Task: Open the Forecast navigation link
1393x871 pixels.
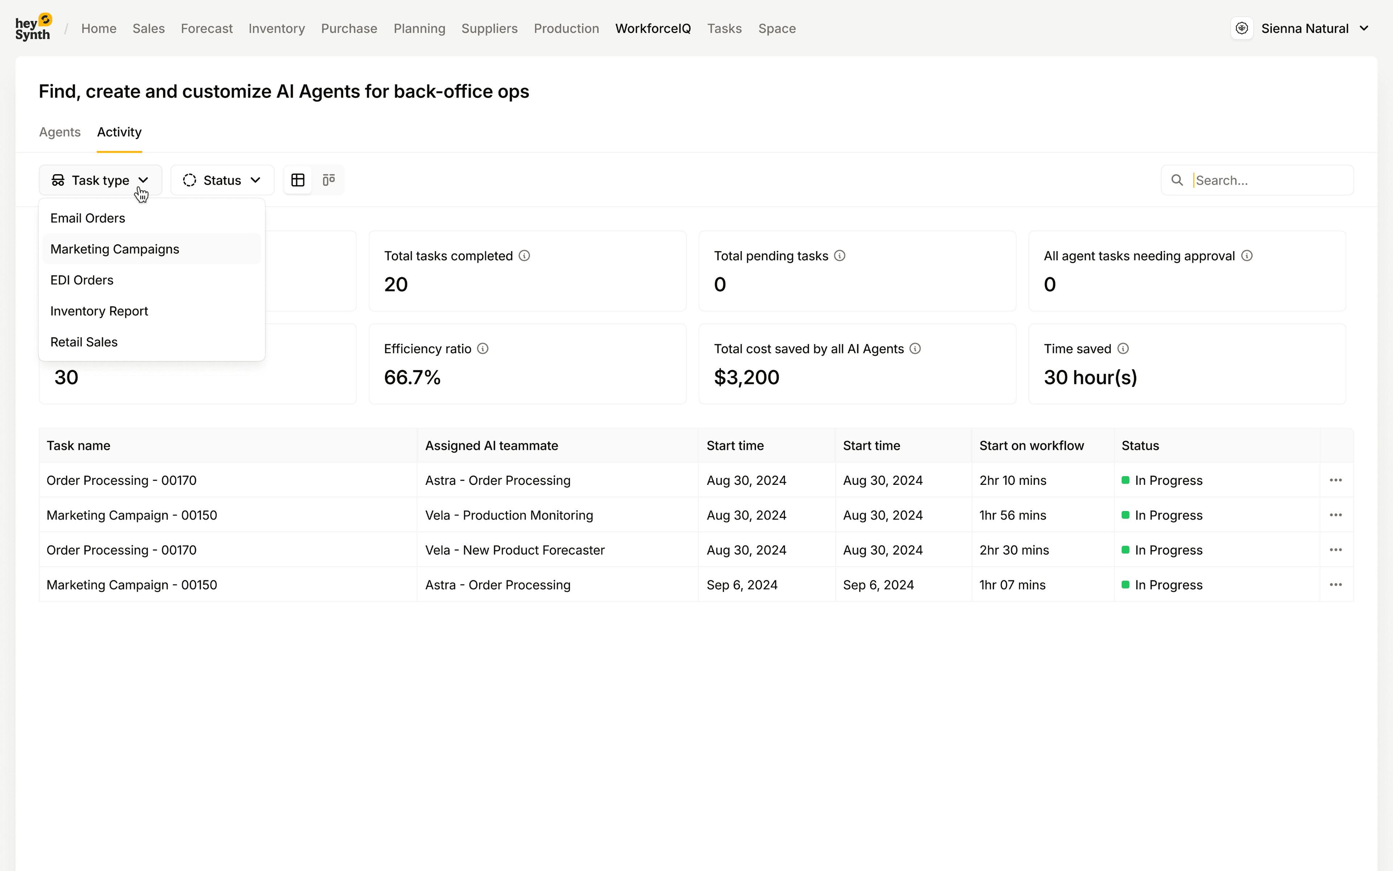Action: (206, 28)
